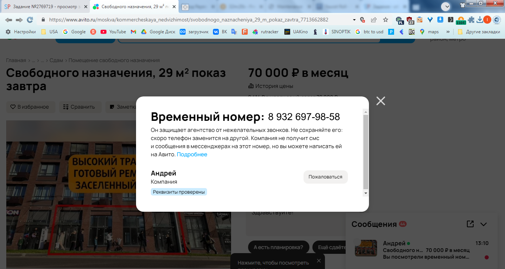Open the SINOPTIK weather bookmark
This screenshot has width=505, height=269.
click(x=336, y=32)
